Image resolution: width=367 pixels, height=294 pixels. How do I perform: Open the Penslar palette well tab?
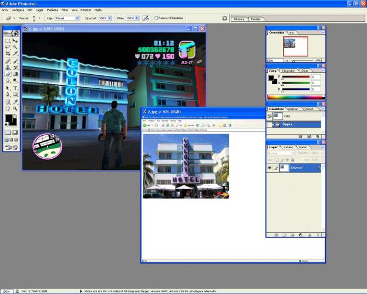click(x=255, y=19)
